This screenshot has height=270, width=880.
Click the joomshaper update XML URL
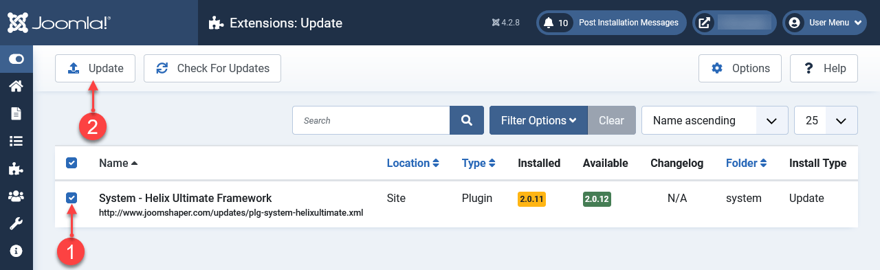[231, 213]
